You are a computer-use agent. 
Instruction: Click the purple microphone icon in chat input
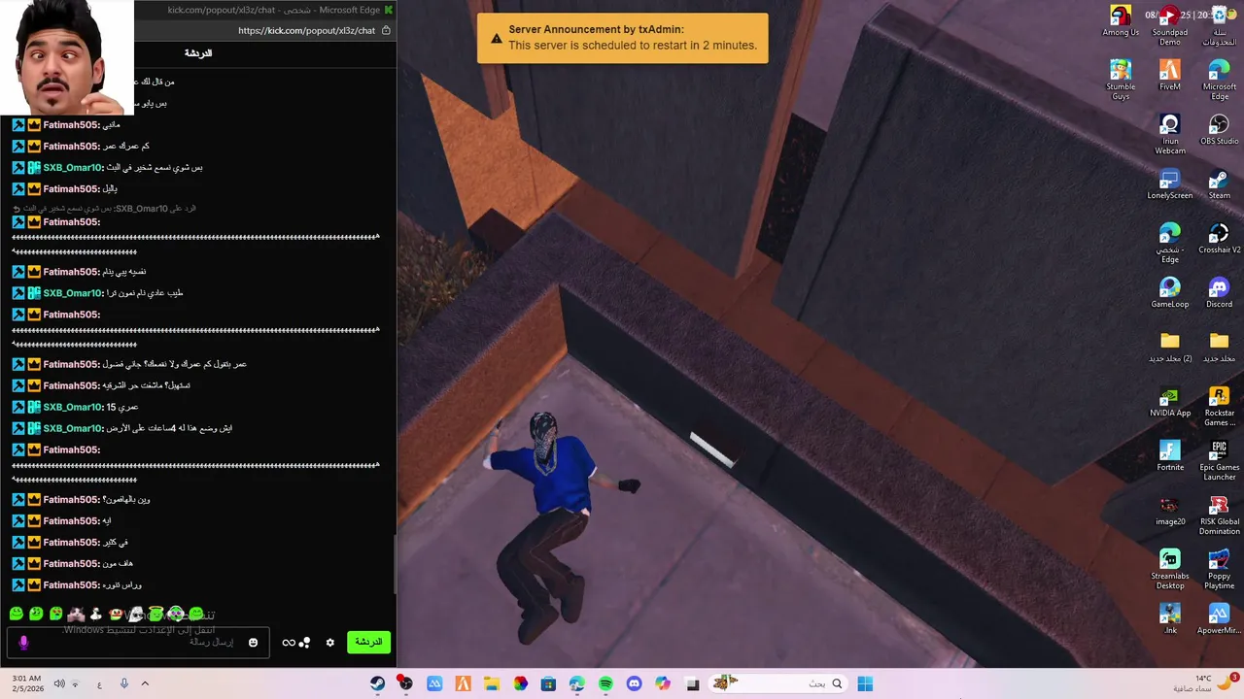coord(23,643)
